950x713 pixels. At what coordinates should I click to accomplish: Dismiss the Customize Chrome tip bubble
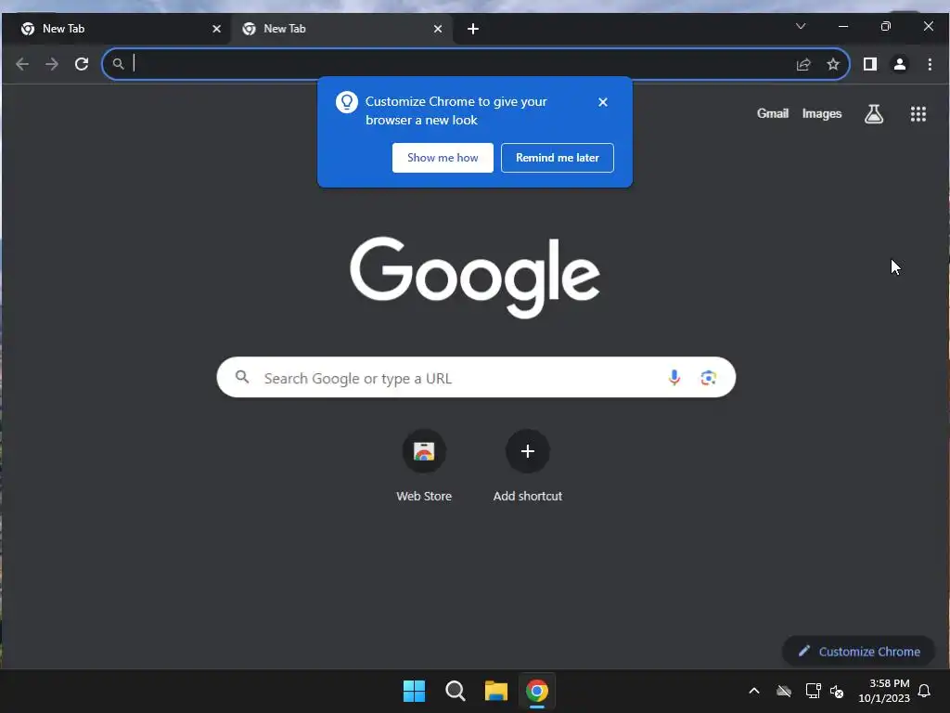click(603, 102)
